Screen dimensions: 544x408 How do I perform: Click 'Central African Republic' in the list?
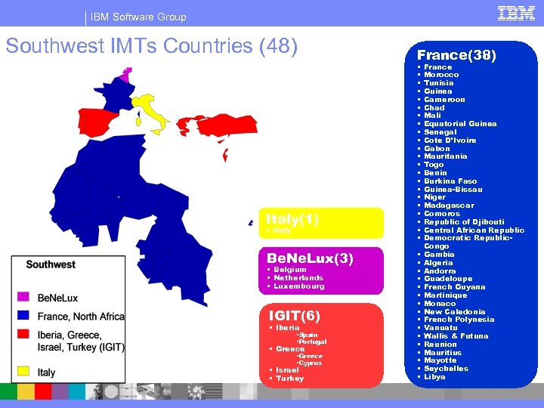point(474,230)
